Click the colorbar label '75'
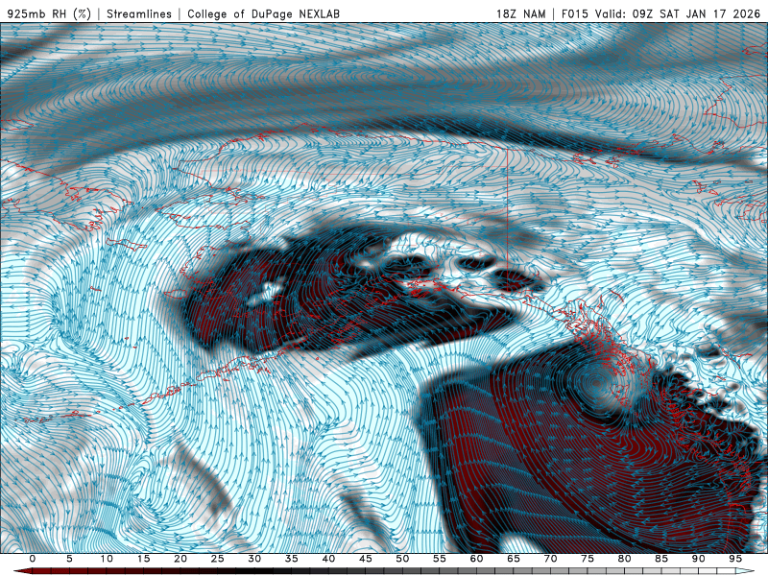This screenshot has width=768, height=576. [x=588, y=559]
